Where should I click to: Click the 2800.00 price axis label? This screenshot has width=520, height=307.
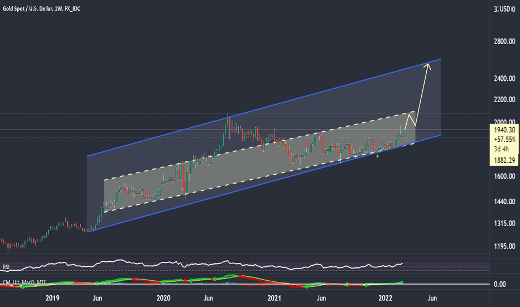pos(504,41)
